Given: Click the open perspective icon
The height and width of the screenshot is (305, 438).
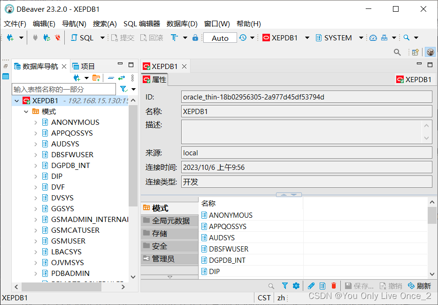Looking at the screenshot, I should point(415,52).
